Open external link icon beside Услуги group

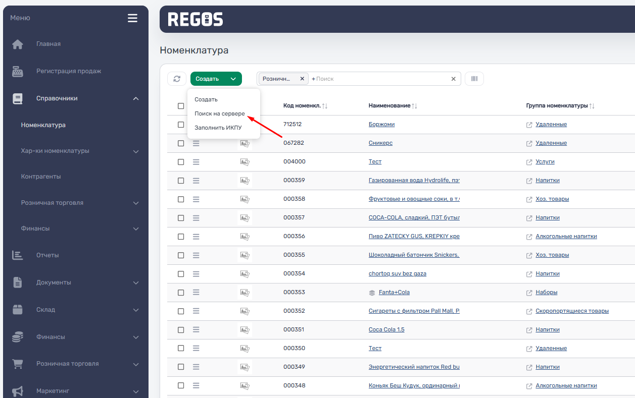coord(529,162)
